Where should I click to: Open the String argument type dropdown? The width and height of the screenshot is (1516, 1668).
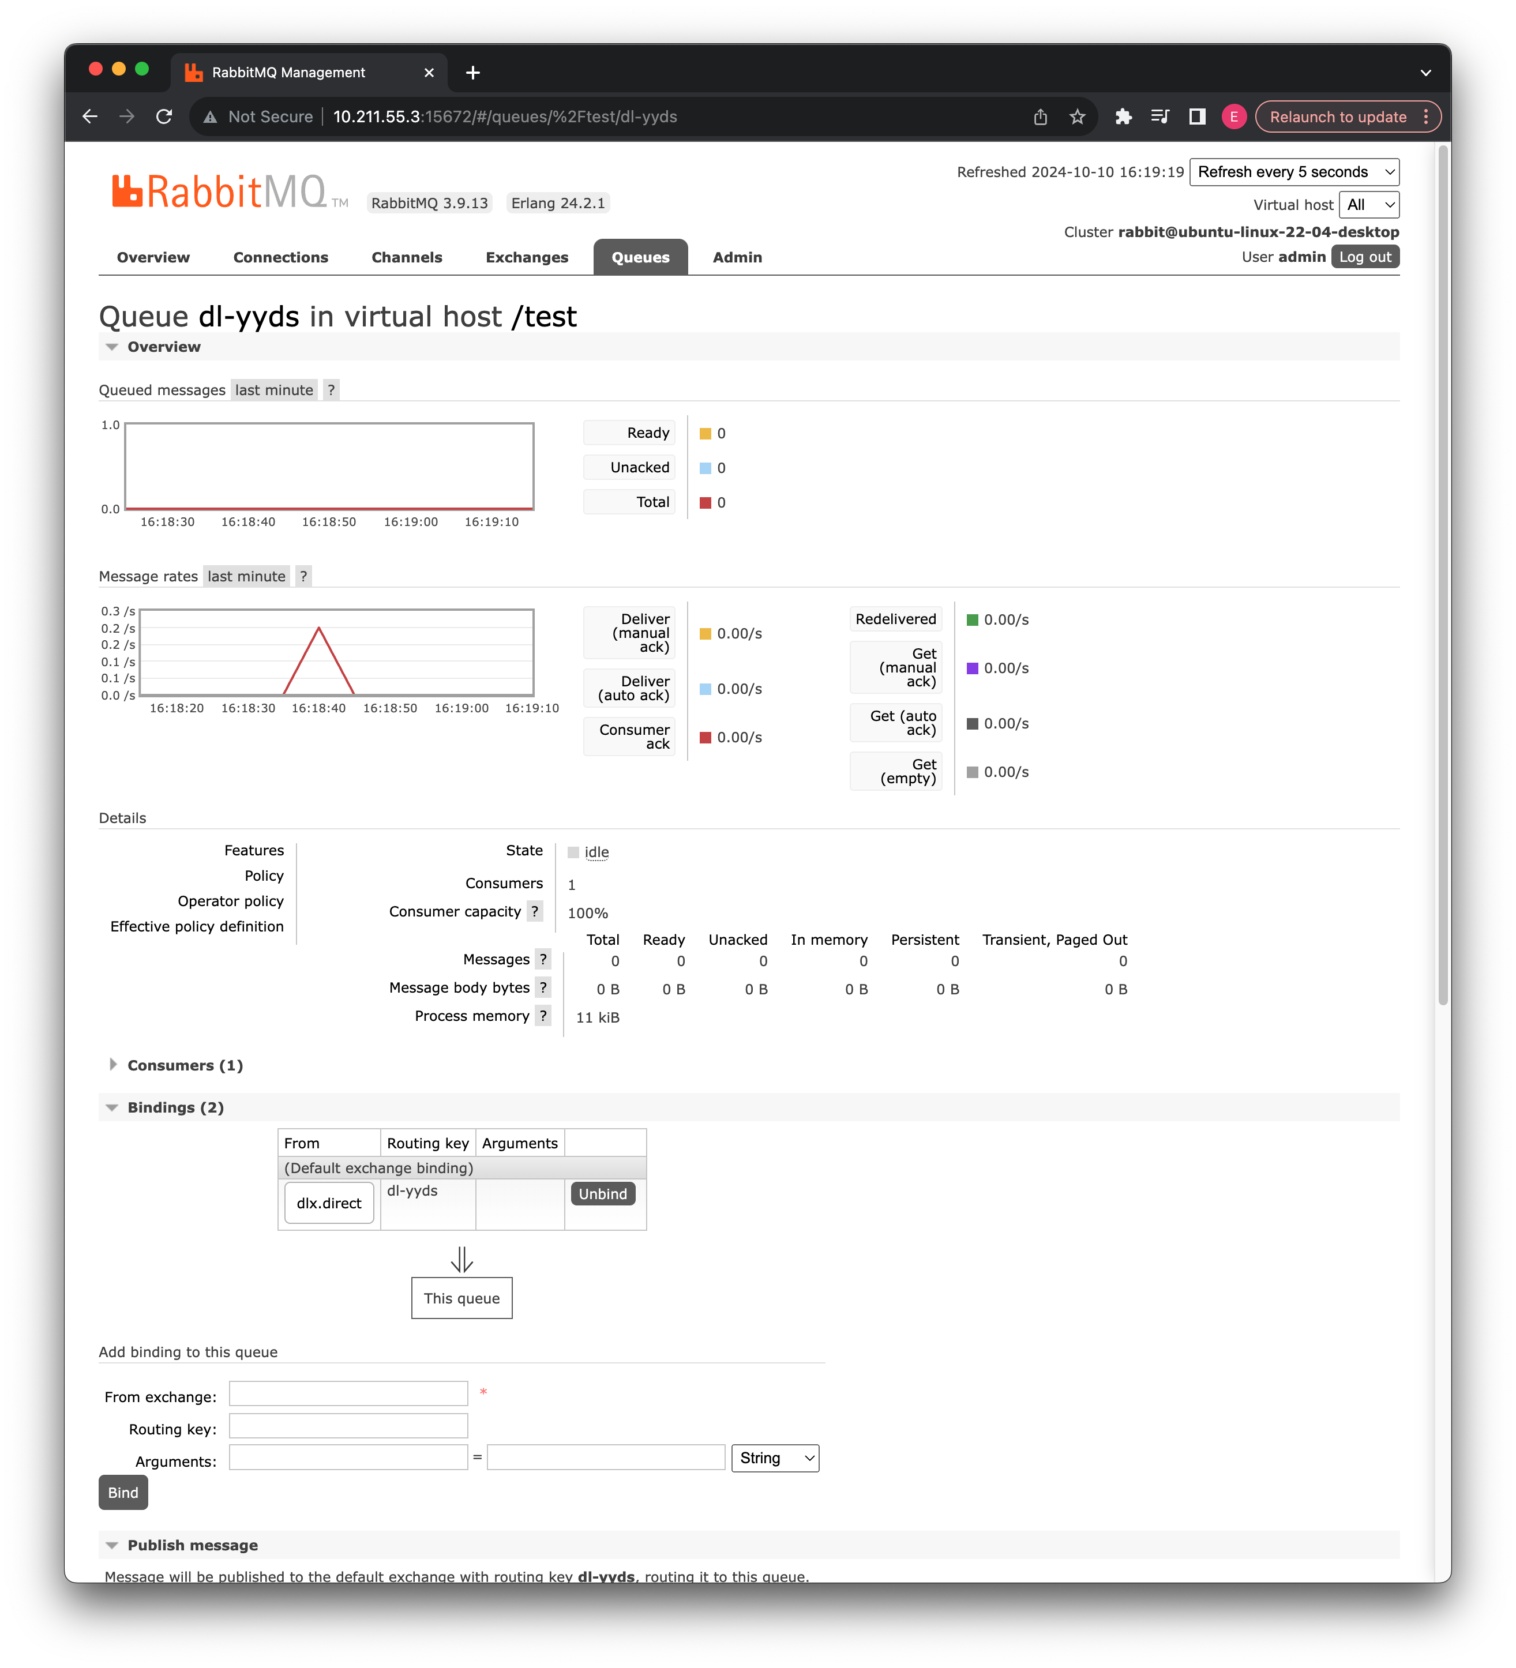[x=775, y=1458]
